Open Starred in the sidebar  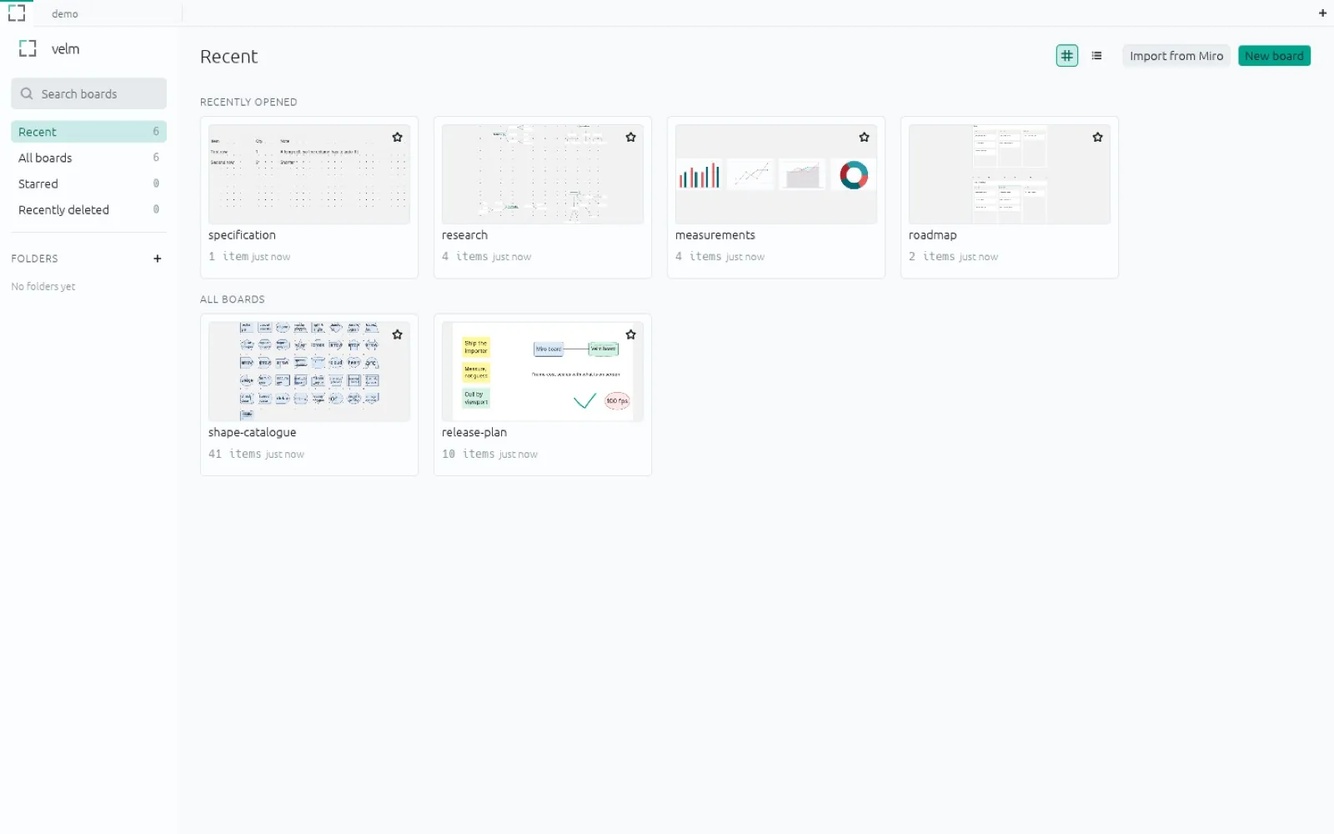tap(88, 183)
